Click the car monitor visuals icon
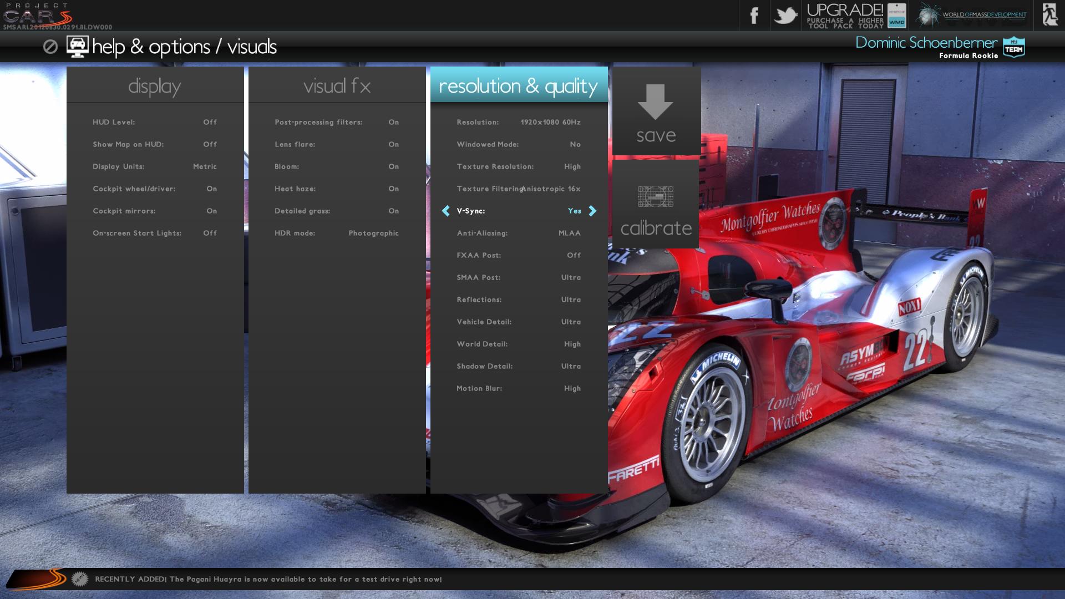 (77, 47)
